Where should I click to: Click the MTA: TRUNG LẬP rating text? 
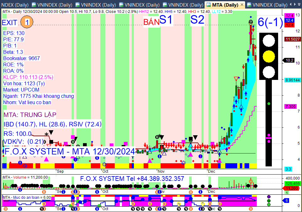pos(30,115)
